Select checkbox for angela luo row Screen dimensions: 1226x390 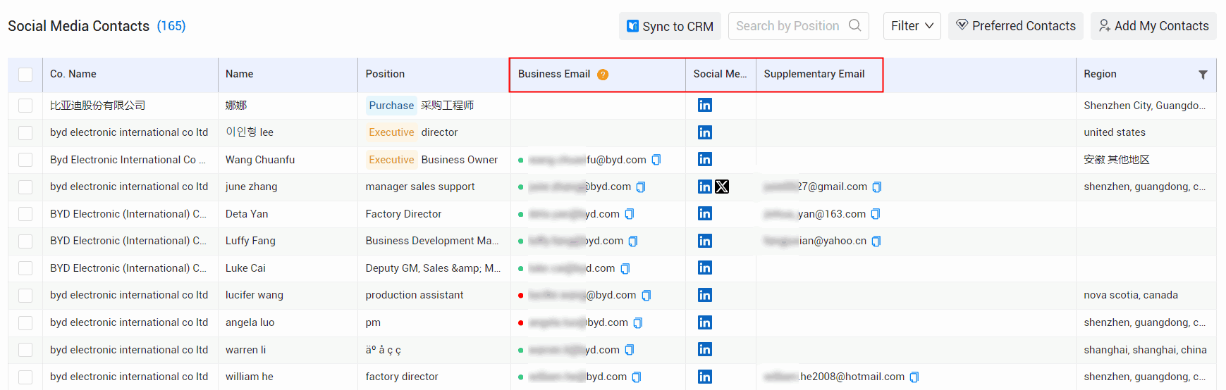pyautogui.click(x=25, y=322)
